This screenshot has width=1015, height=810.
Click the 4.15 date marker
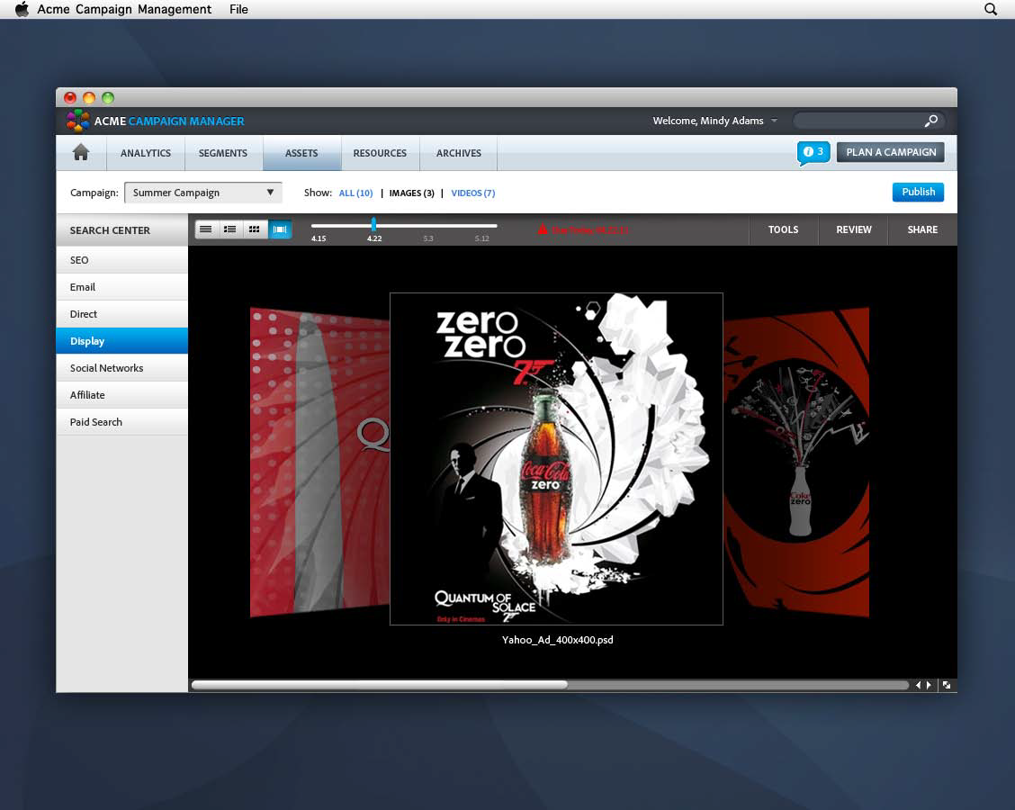[x=319, y=238]
